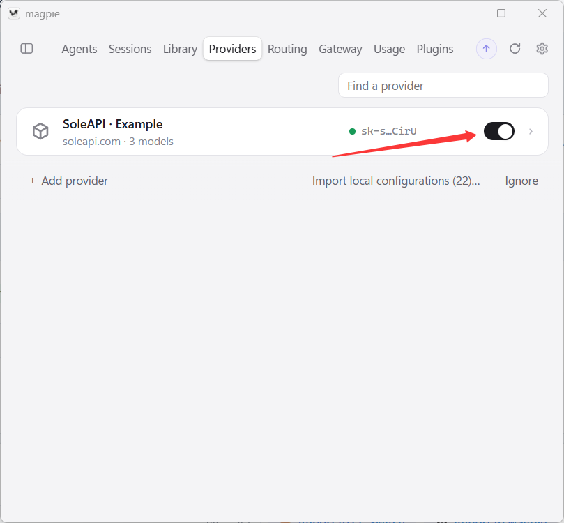Minimize the magpie window
Viewport: 564px width, 523px height.
click(461, 13)
